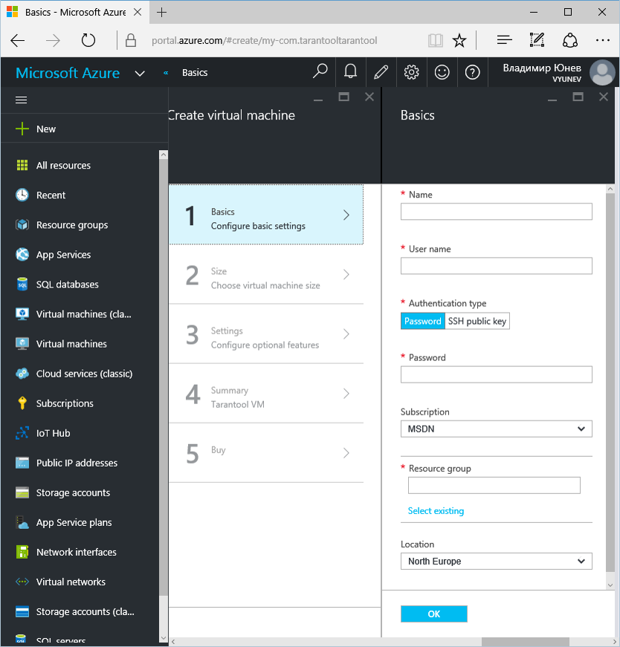Viewport: 620px width, 647px height.
Task: Click the Basics blade vertical scrollbar
Action: pyautogui.click(x=610, y=382)
